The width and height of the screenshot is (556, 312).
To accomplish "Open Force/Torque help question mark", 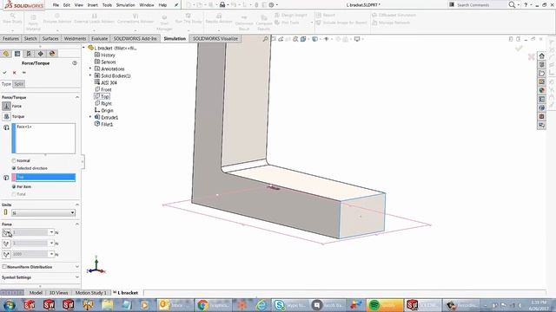I will pyautogui.click(x=75, y=63).
